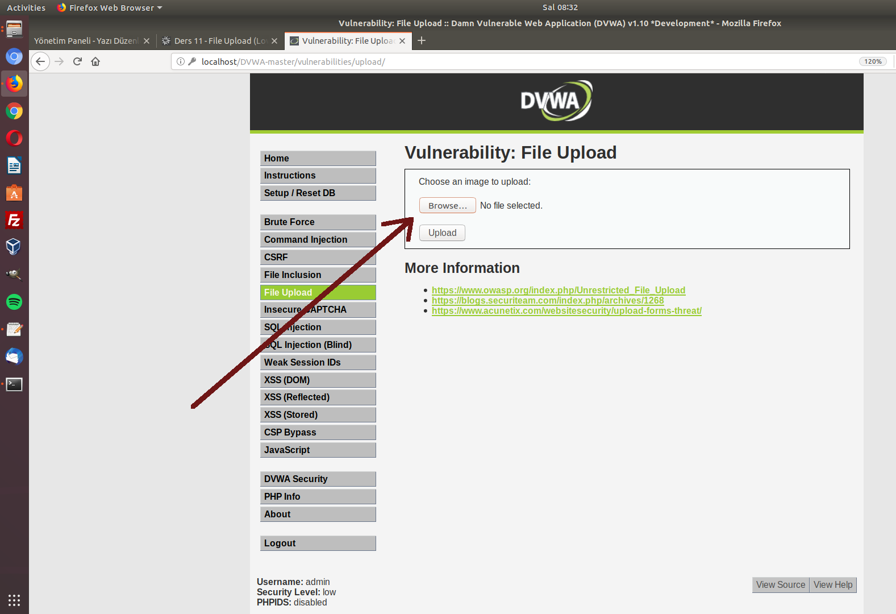Show site information for localhost
Image resolution: width=896 pixels, height=614 pixels.
click(181, 61)
